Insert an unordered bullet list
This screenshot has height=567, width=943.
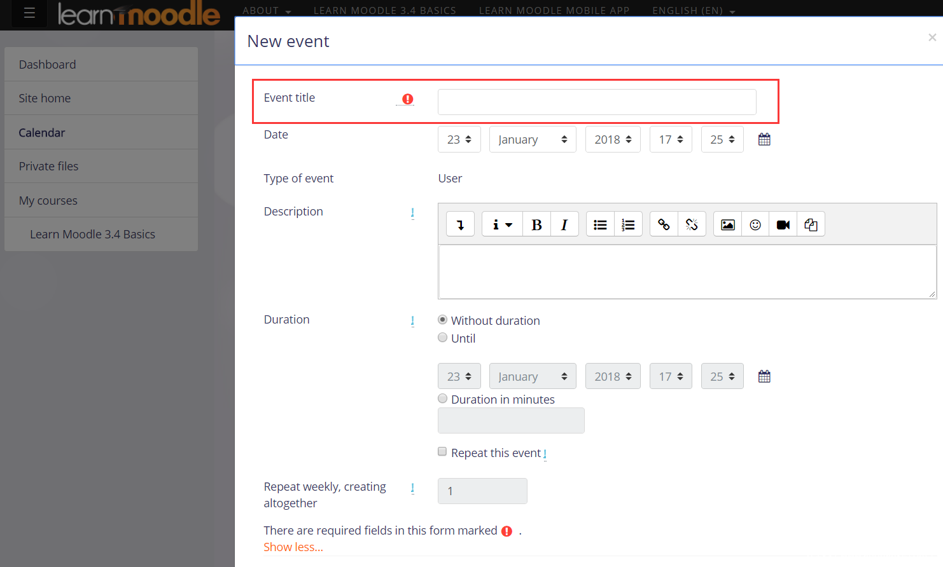coord(600,224)
